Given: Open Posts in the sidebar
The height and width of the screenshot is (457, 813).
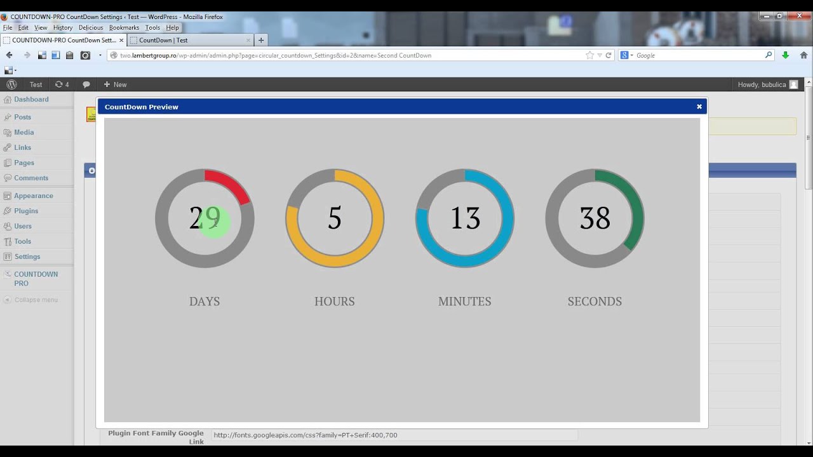Looking at the screenshot, I should [x=22, y=117].
